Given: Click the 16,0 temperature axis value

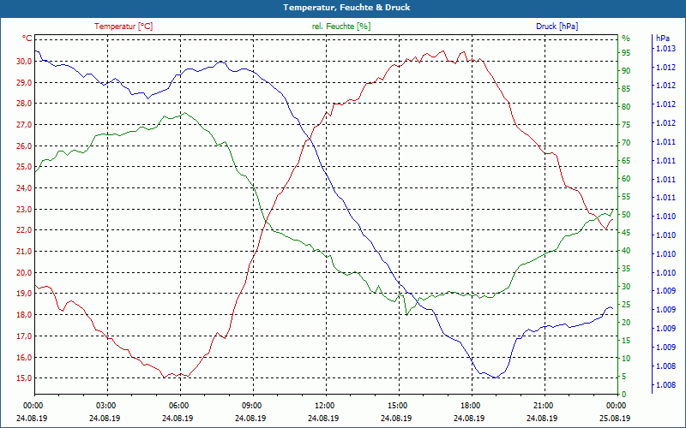Looking at the screenshot, I should point(24,357).
